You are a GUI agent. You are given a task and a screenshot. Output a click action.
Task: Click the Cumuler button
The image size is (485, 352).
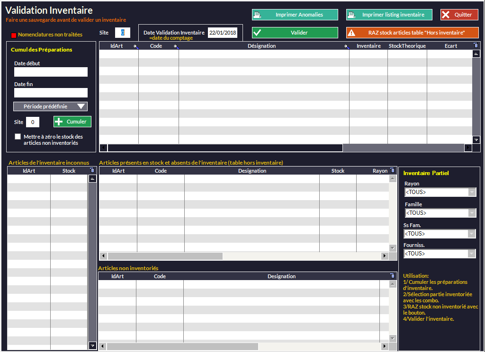pos(72,122)
